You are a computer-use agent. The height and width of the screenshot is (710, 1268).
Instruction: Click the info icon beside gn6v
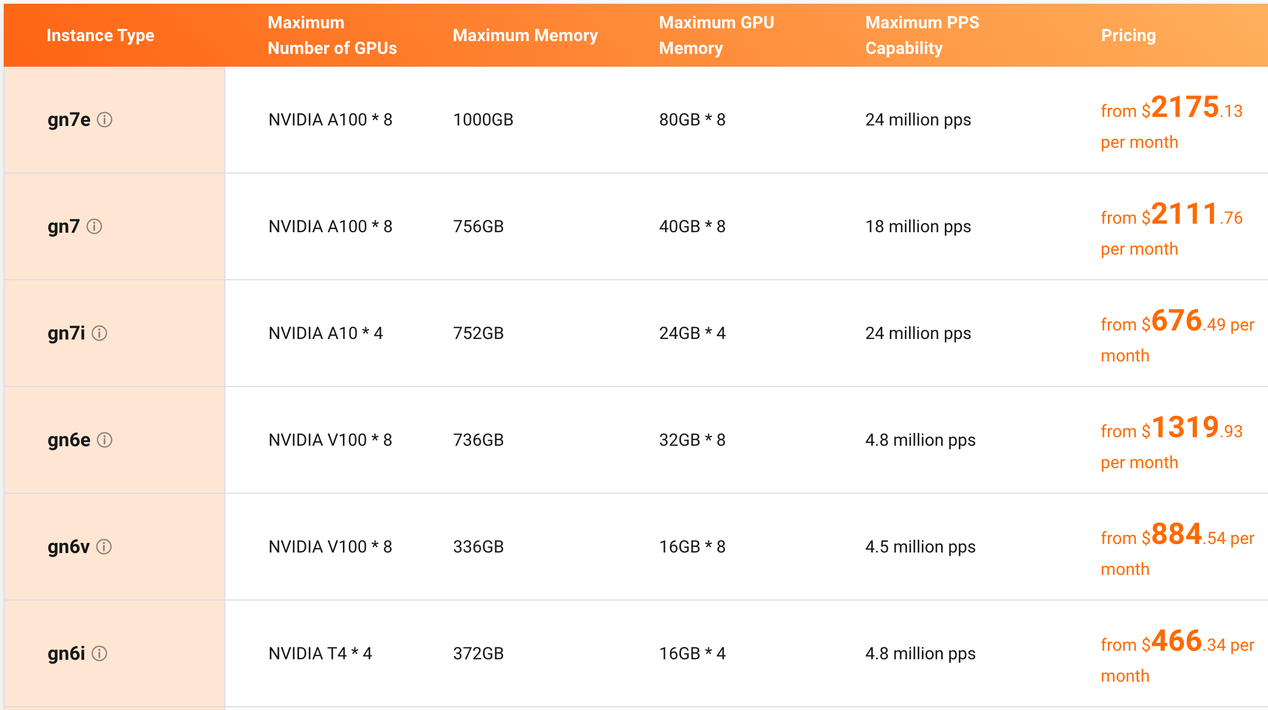pyautogui.click(x=104, y=547)
